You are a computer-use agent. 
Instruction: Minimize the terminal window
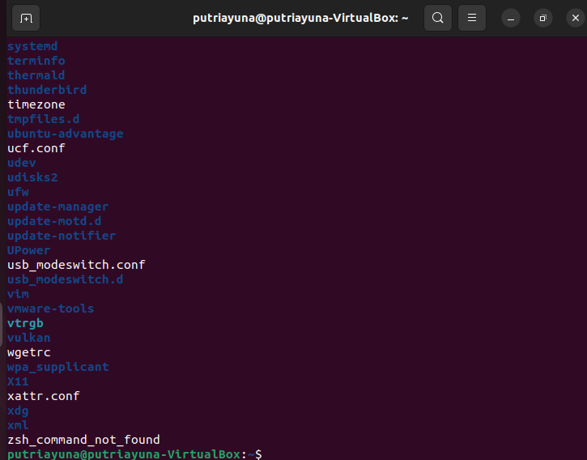click(511, 18)
